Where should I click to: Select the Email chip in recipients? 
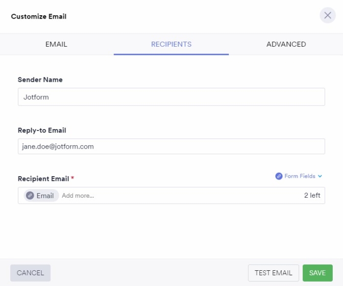coord(45,196)
